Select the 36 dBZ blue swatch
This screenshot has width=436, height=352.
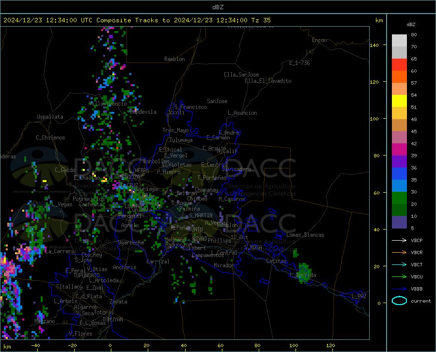(399, 174)
